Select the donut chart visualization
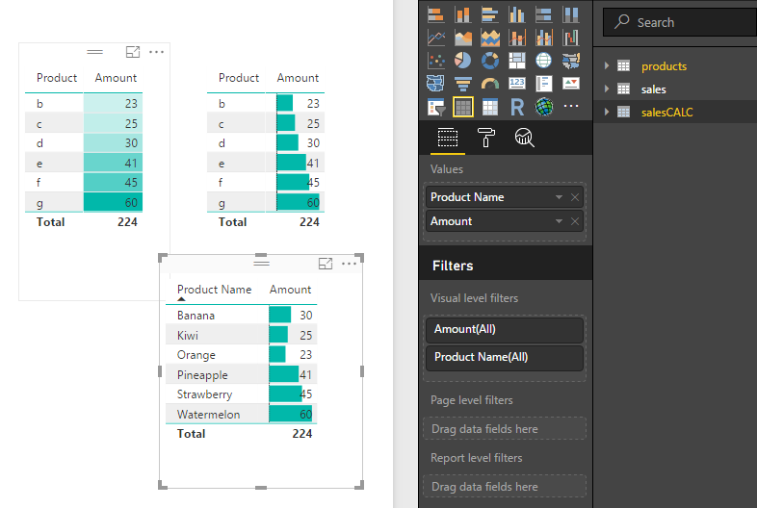Image resolution: width=757 pixels, height=508 pixels. (490, 61)
